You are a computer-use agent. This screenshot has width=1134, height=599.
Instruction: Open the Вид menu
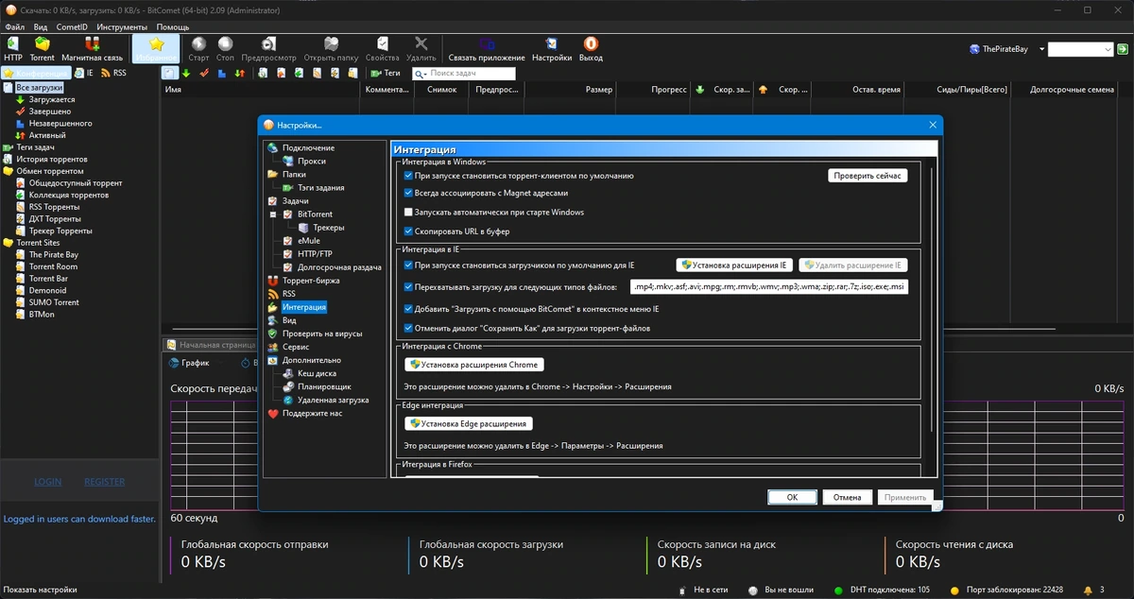41,27
